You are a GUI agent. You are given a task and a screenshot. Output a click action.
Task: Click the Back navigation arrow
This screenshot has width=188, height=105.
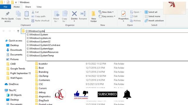(x=4, y=31)
